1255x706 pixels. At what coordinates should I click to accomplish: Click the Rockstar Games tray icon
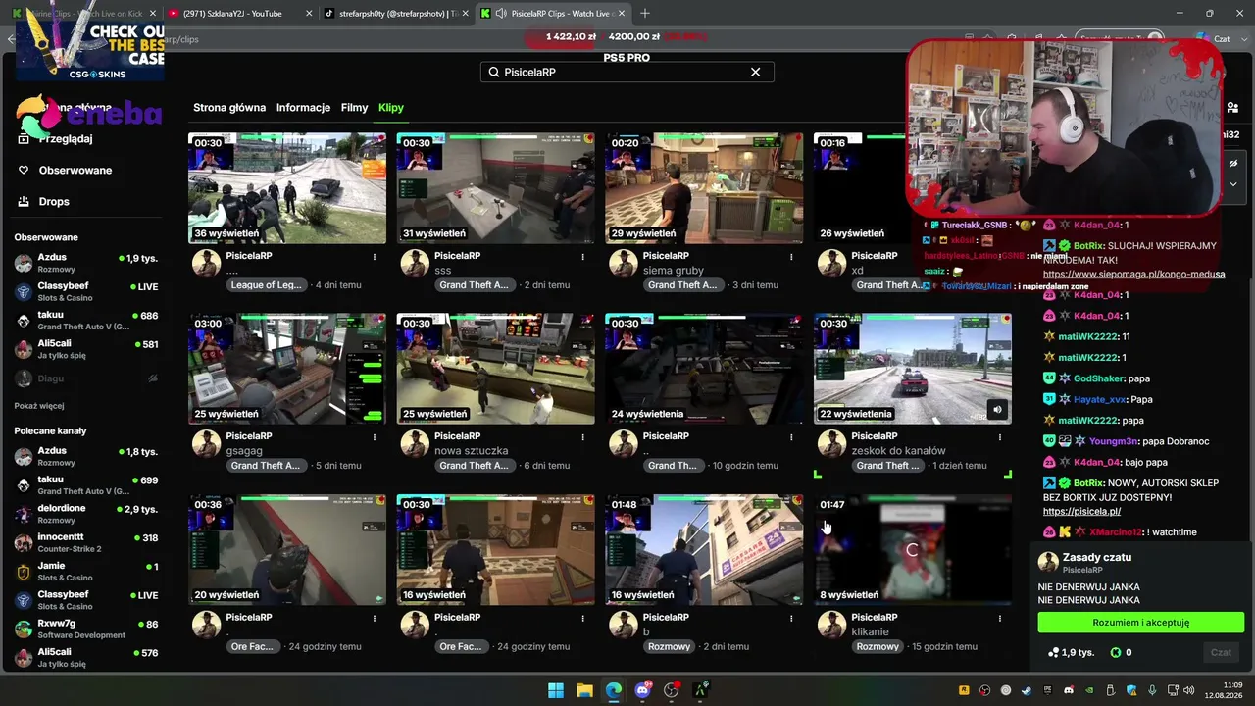964,690
